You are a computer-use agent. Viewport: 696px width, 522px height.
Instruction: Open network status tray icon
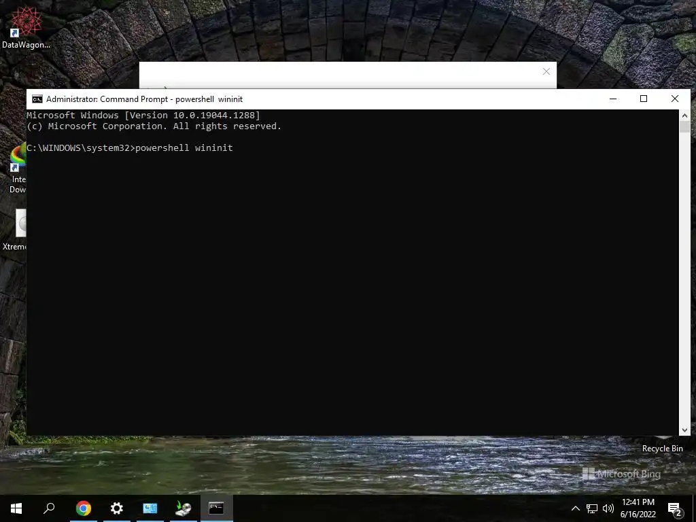click(x=592, y=508)
